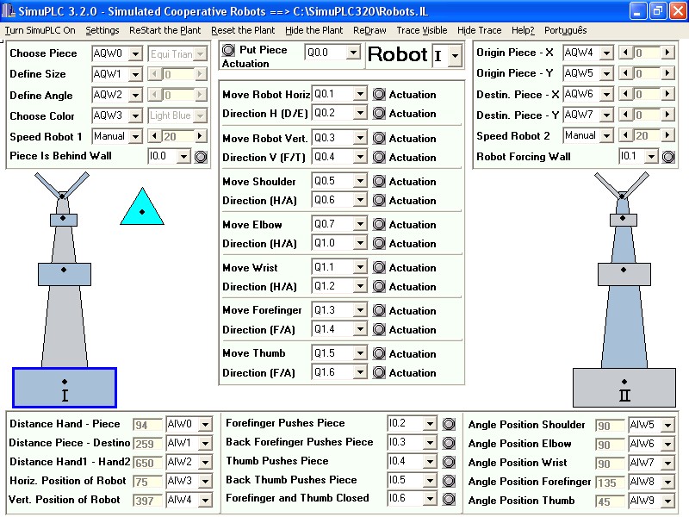Viewport: 689px width, 517px height.
Task: Select Robot II base block
Action: click(624, 388)
